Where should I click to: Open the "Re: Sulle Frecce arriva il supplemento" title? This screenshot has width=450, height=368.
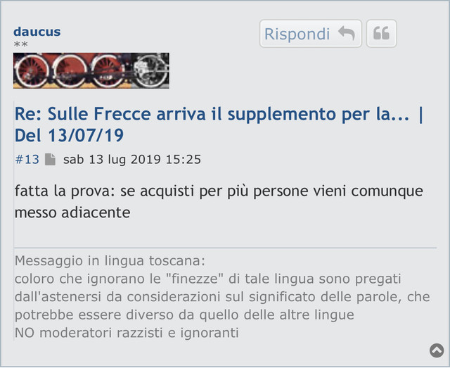(x=219, y=125)
